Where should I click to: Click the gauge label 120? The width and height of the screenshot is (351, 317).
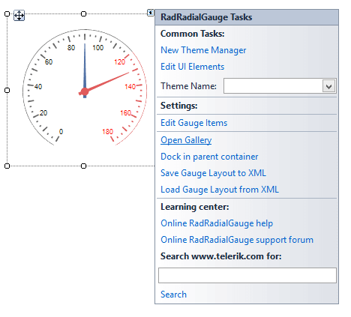(119, 62)
